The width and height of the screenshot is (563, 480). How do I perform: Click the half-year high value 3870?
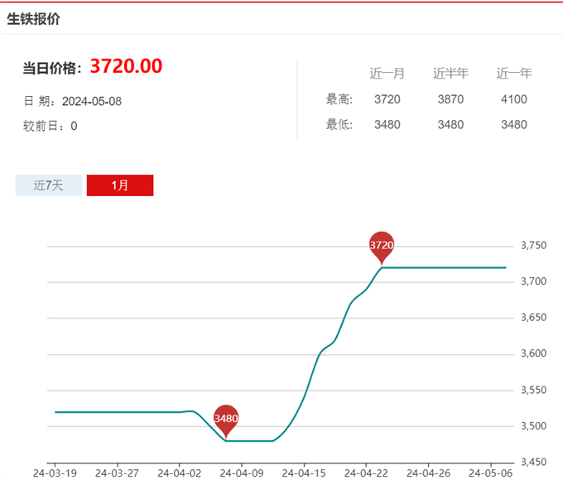450,99
